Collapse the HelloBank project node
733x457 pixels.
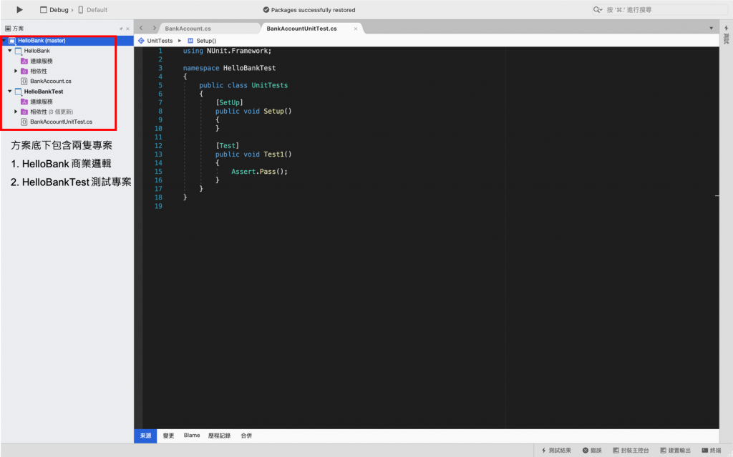coord(10,51)
